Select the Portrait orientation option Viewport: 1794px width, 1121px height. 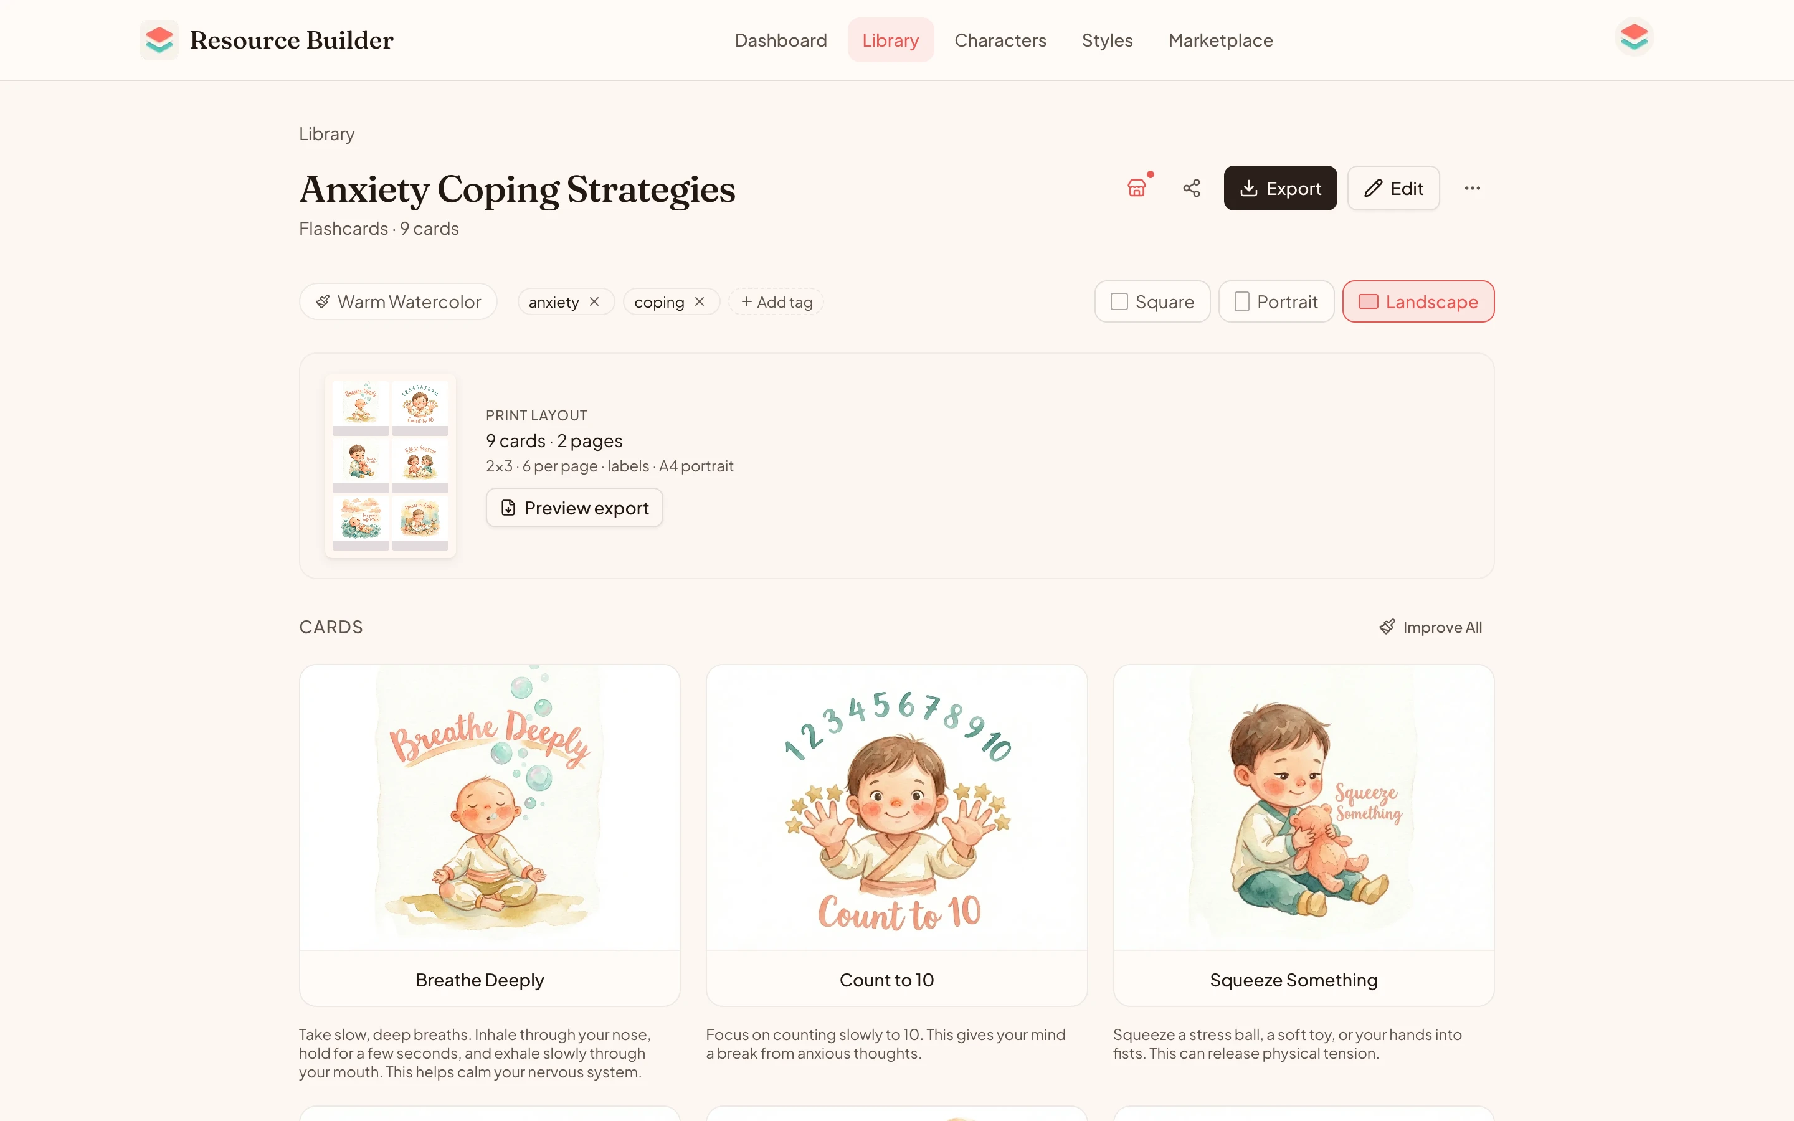[1276, 302]
